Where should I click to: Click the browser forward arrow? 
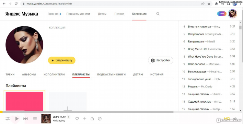[10, 4]
